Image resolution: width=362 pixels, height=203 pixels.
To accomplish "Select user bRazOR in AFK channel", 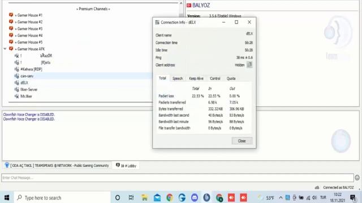I will click(46, 56).
